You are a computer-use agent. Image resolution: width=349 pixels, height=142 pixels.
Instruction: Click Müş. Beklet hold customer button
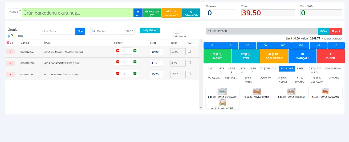click(150, 30)
